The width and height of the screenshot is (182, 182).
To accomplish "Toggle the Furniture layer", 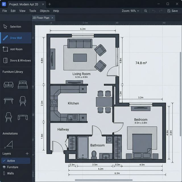I will click(16, 167).
